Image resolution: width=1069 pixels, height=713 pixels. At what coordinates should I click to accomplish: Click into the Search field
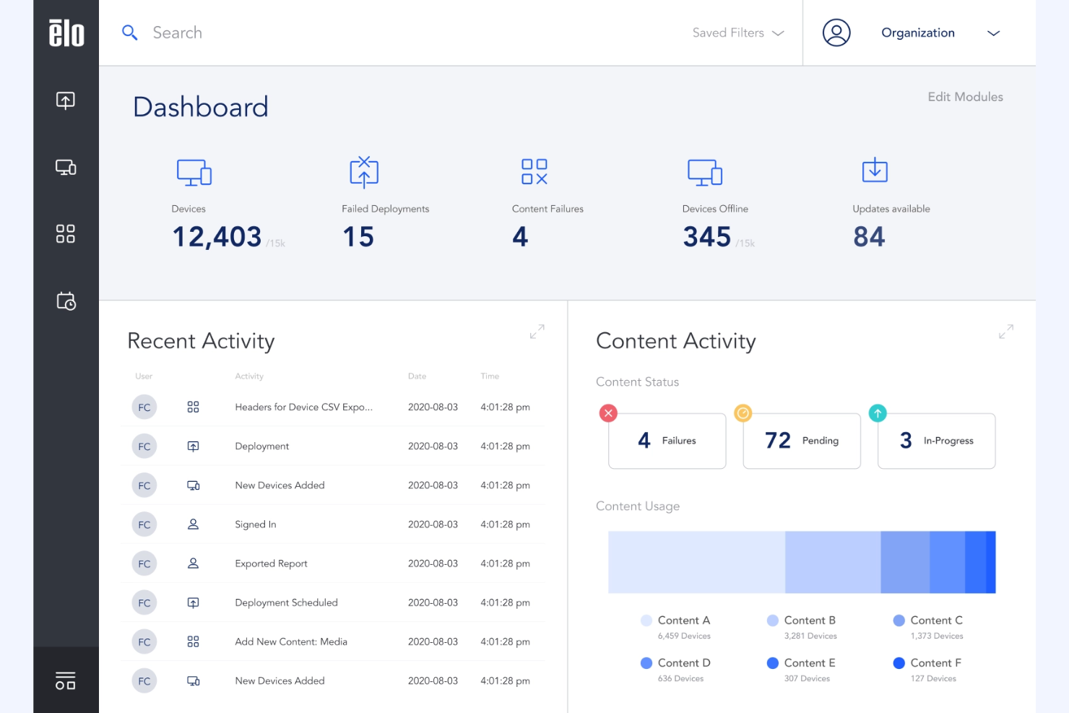point(404,33)
